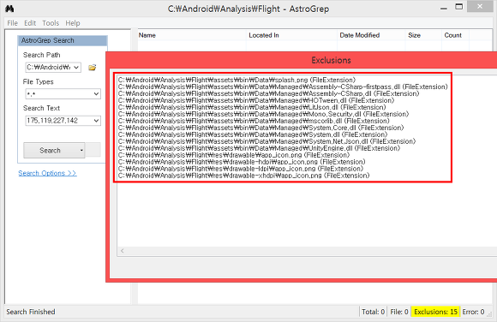Select the UnityEngine.dll exclusion entry
497x322 pixels.
tap(259, 148)
